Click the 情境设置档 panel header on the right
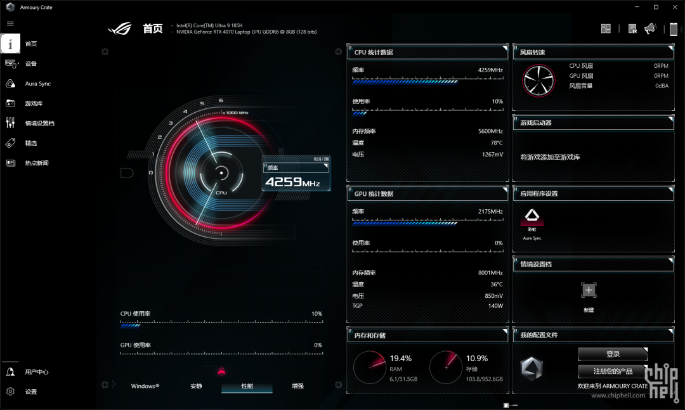This screenshot has width=685, height=410. point(593,264)
